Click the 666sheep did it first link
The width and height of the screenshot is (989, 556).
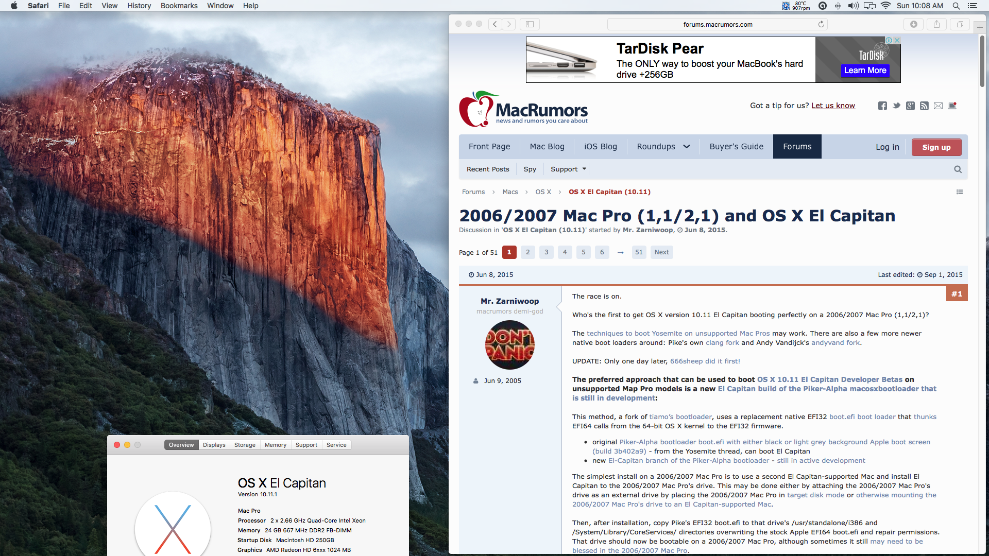point(705,361)
